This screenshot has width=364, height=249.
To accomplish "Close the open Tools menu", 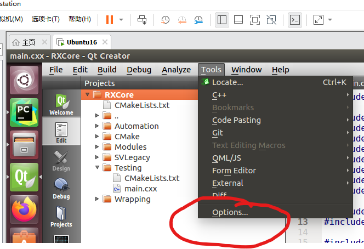I will tap(211, 70).
